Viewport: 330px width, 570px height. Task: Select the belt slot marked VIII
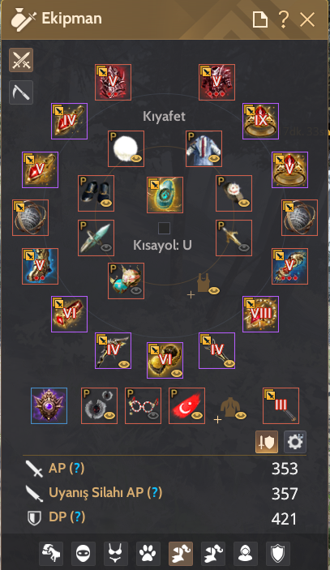click(x=260, y=314)
